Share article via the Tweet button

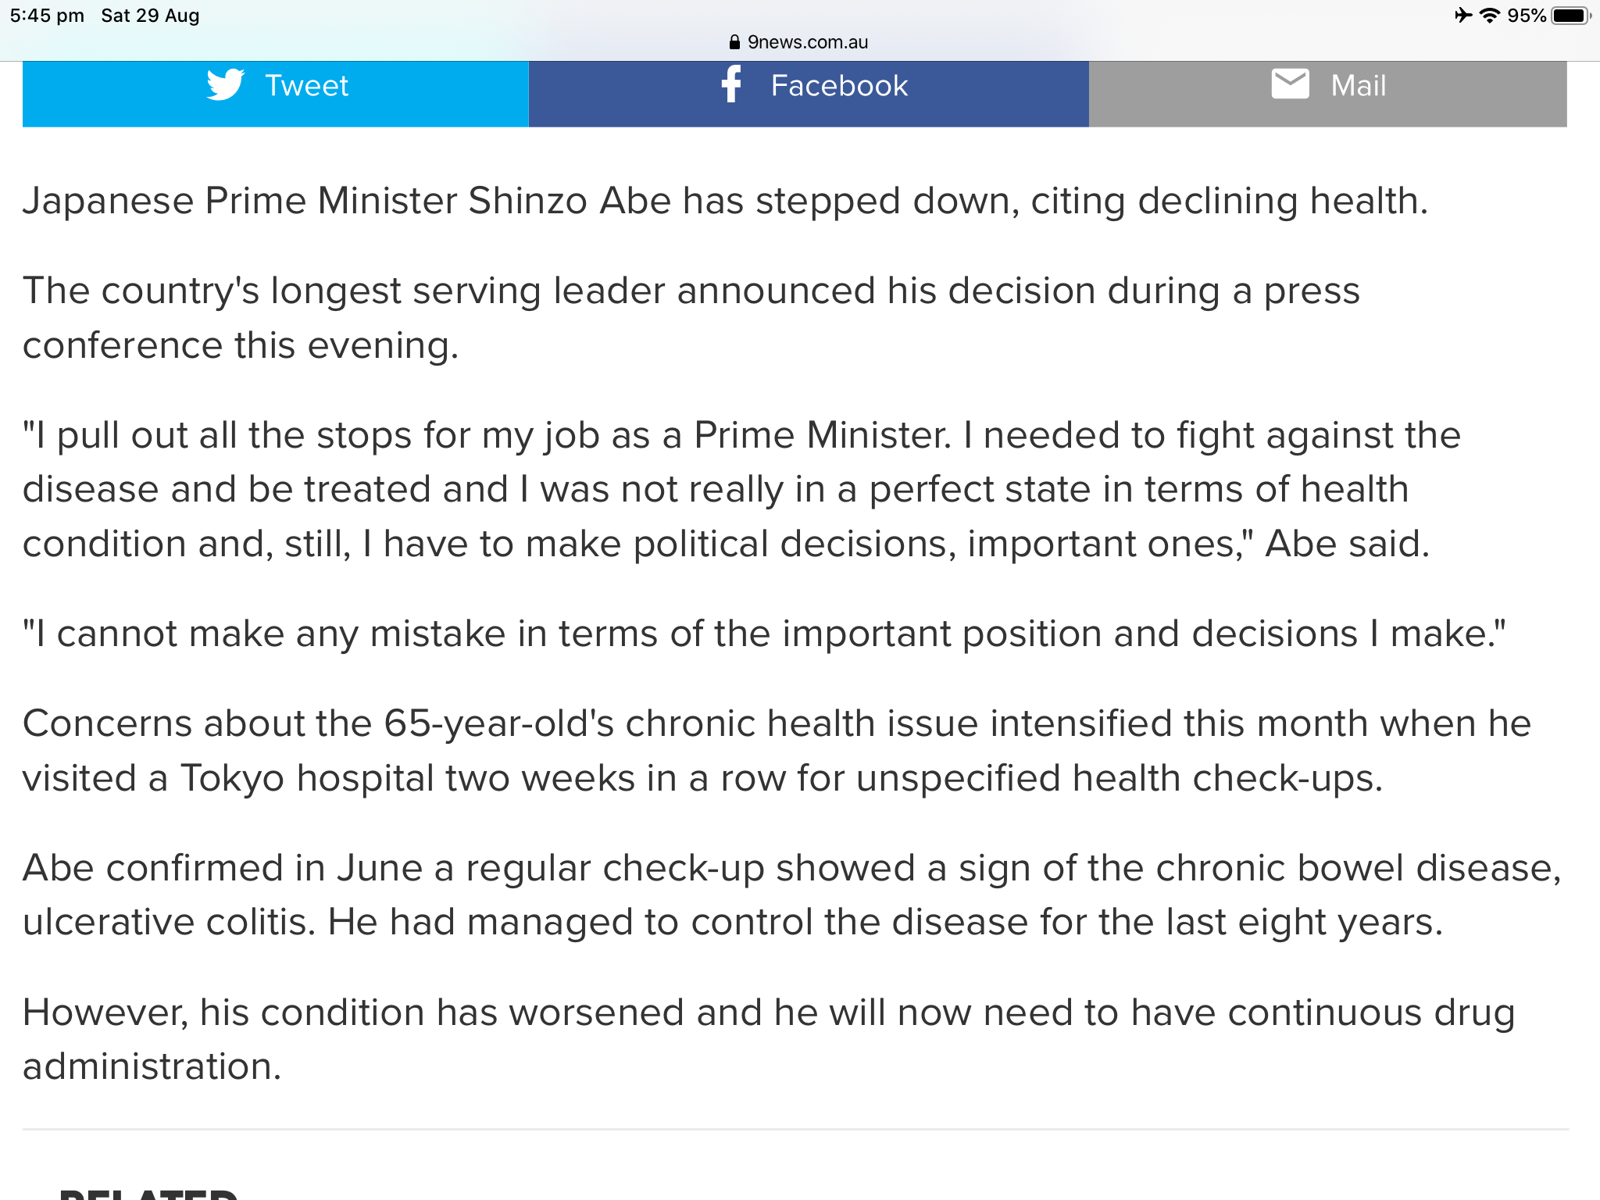pyautogui.click(x=276, y=94)
